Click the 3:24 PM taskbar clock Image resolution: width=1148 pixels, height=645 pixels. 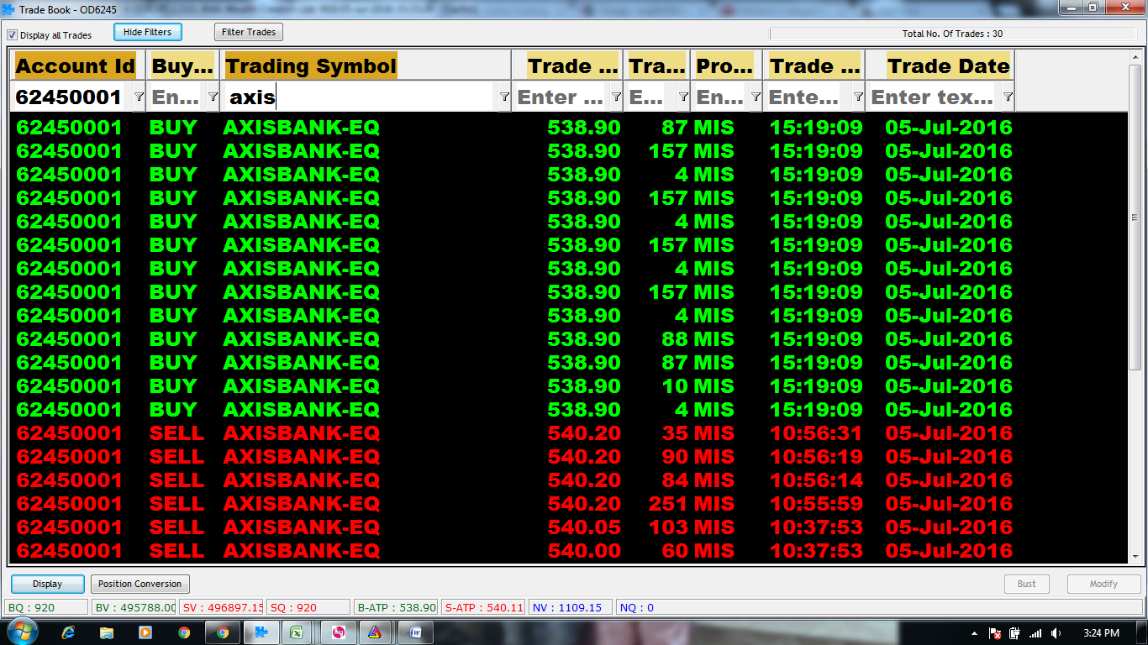[1101, 633]
